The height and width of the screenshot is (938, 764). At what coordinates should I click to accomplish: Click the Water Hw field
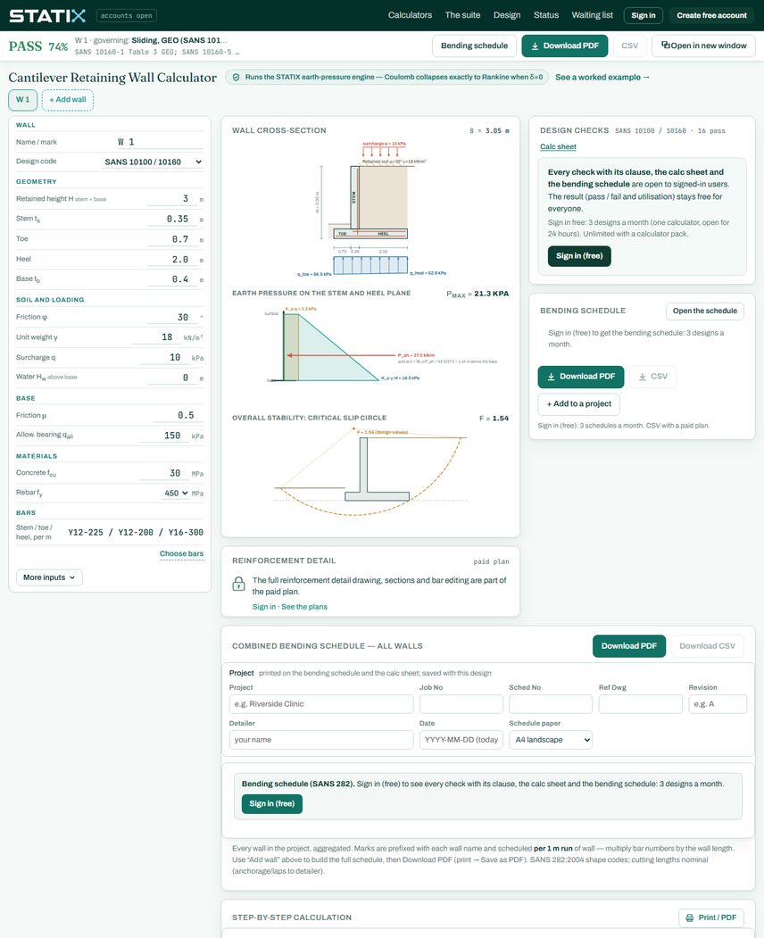coord(172,378)
